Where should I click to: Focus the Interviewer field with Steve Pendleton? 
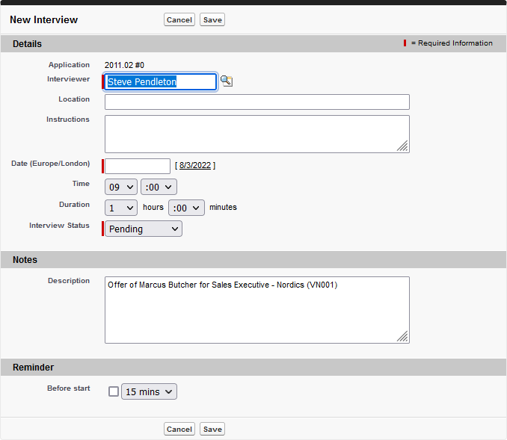[160, 82]
